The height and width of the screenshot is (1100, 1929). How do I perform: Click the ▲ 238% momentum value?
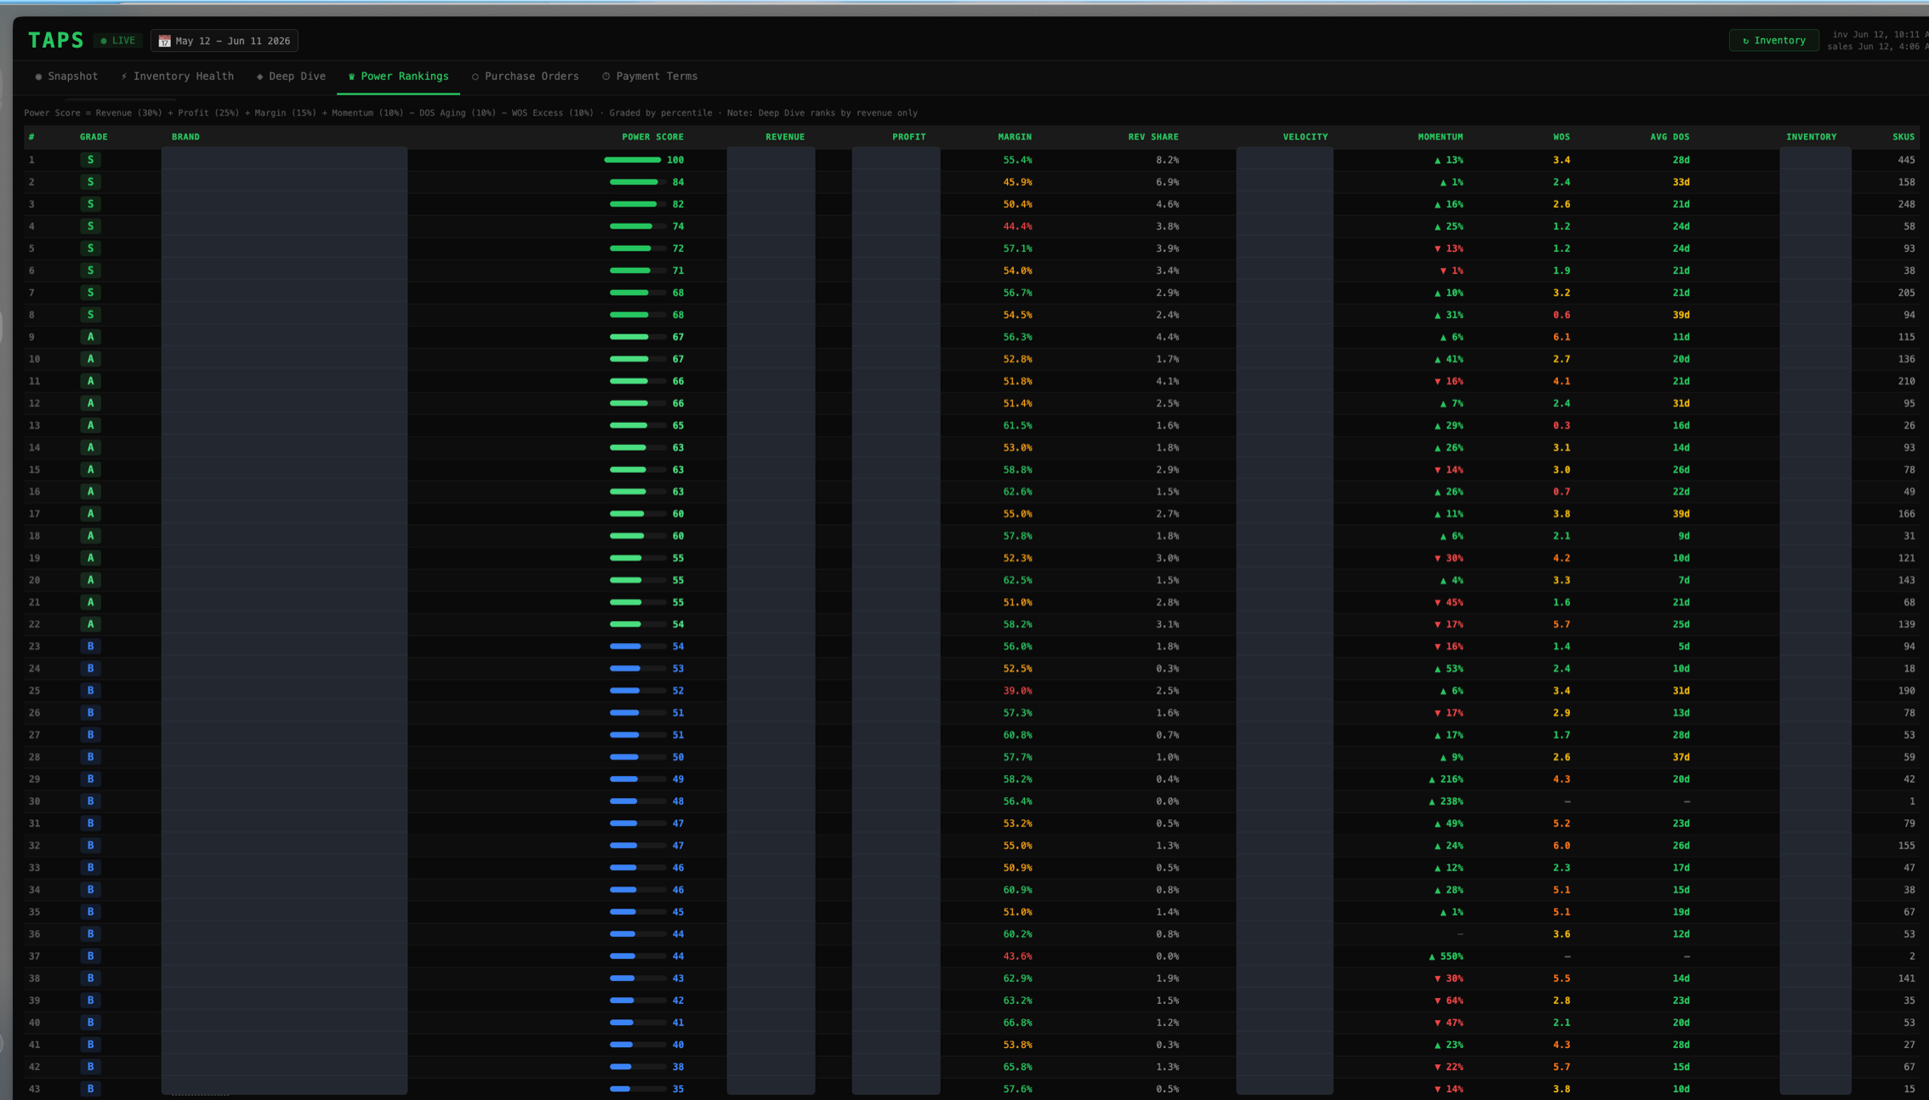click(1446, 801)
